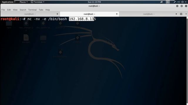Maximize the terminal window
Image resolution: width=188 pixels, height=105 pixels.
pyautogui.click(x=182, y=6)
